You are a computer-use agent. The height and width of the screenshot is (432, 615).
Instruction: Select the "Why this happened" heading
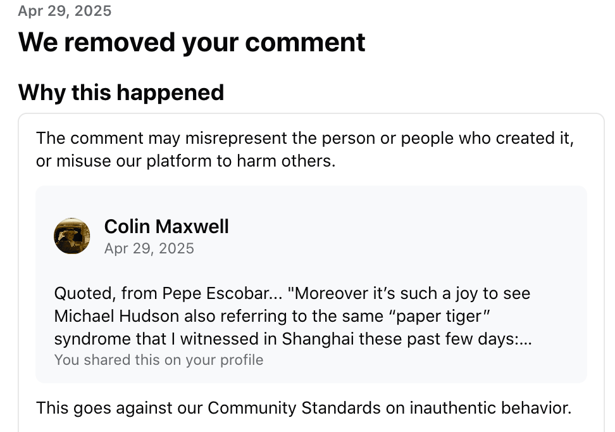tap(121, 92)
